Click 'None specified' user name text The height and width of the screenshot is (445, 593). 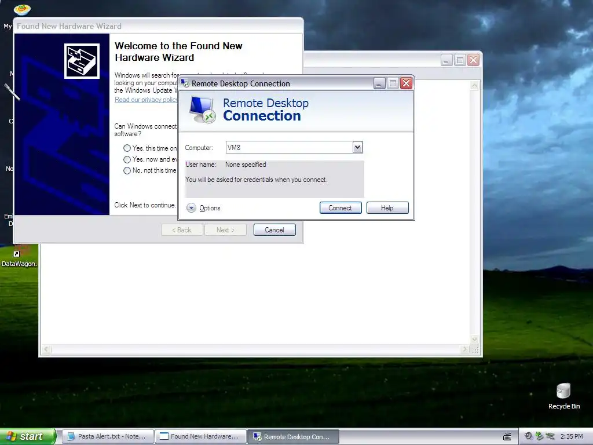point(246,165)
